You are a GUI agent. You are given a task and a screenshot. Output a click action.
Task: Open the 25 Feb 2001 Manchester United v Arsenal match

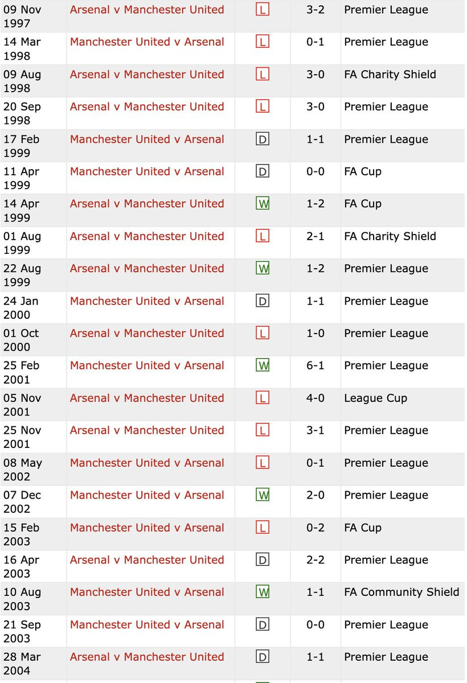(147, 366)
